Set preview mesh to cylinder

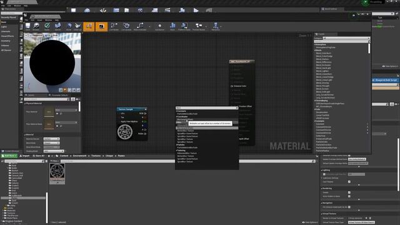pos(61,90)
